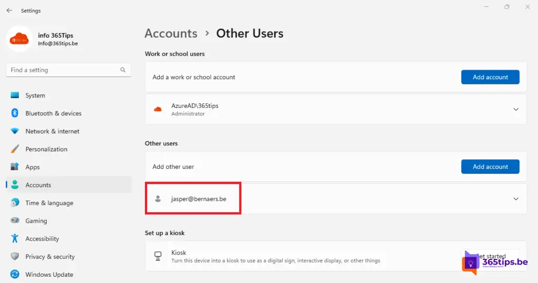538x283 pixels.
Task: Expand the AzureAD\365tips account entry
Action: [515, 110]
